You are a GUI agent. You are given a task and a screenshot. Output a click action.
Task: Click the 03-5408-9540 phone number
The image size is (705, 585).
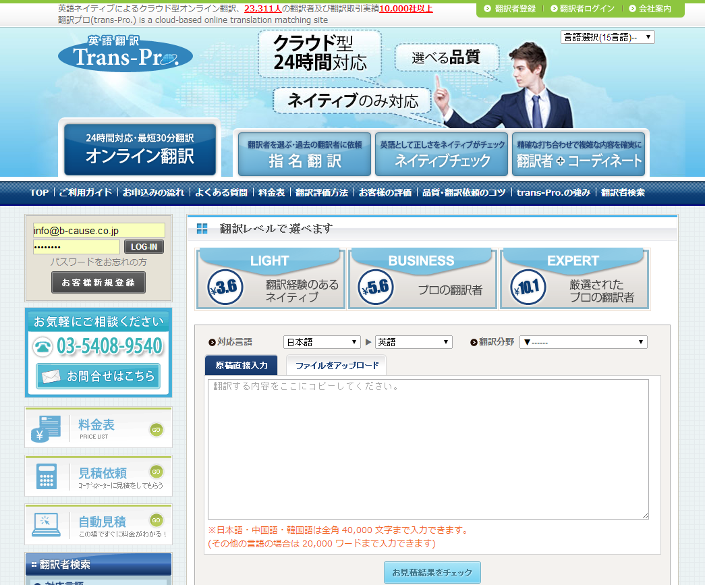pos(110,346)
